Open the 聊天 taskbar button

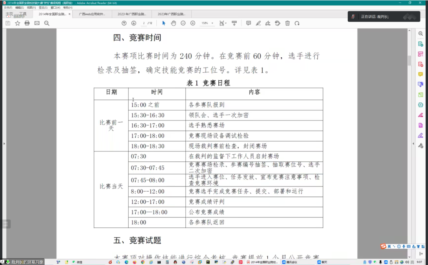[x=322, y=262]
